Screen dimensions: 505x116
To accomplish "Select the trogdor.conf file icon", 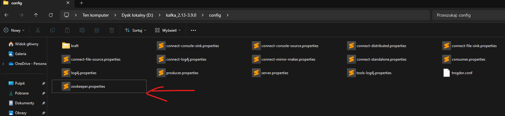I will [x=446, y=73].
